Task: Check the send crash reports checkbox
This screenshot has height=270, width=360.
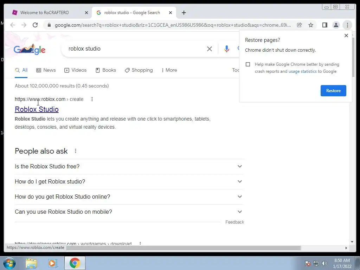Action: 248,64
